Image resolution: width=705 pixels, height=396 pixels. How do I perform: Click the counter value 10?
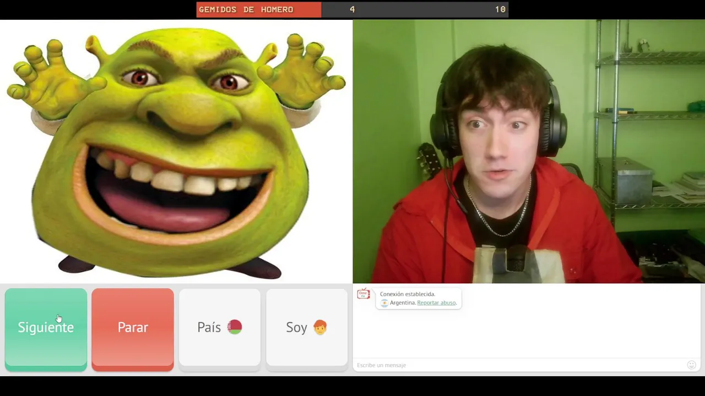(x=500, y=9)
